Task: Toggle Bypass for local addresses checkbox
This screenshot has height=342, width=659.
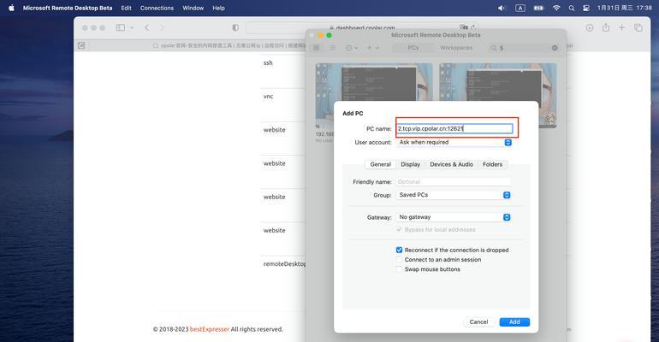Action: [x=399, y=229]
